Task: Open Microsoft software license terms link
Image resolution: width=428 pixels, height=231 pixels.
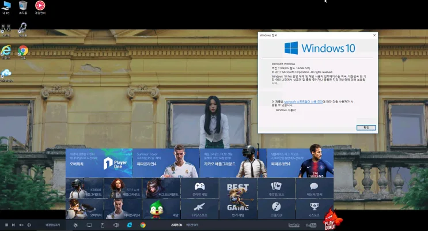Action: coord(303,101)
